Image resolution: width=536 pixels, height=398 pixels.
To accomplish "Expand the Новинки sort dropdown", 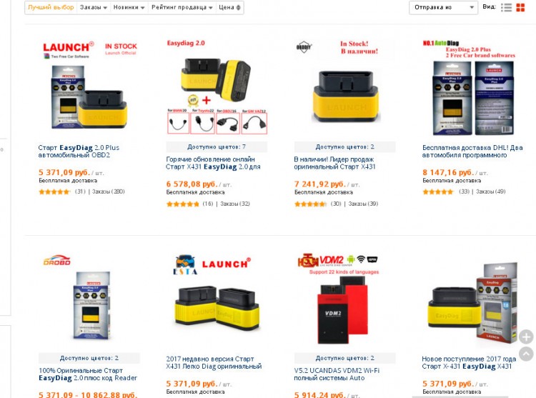I will click(129, 8).
